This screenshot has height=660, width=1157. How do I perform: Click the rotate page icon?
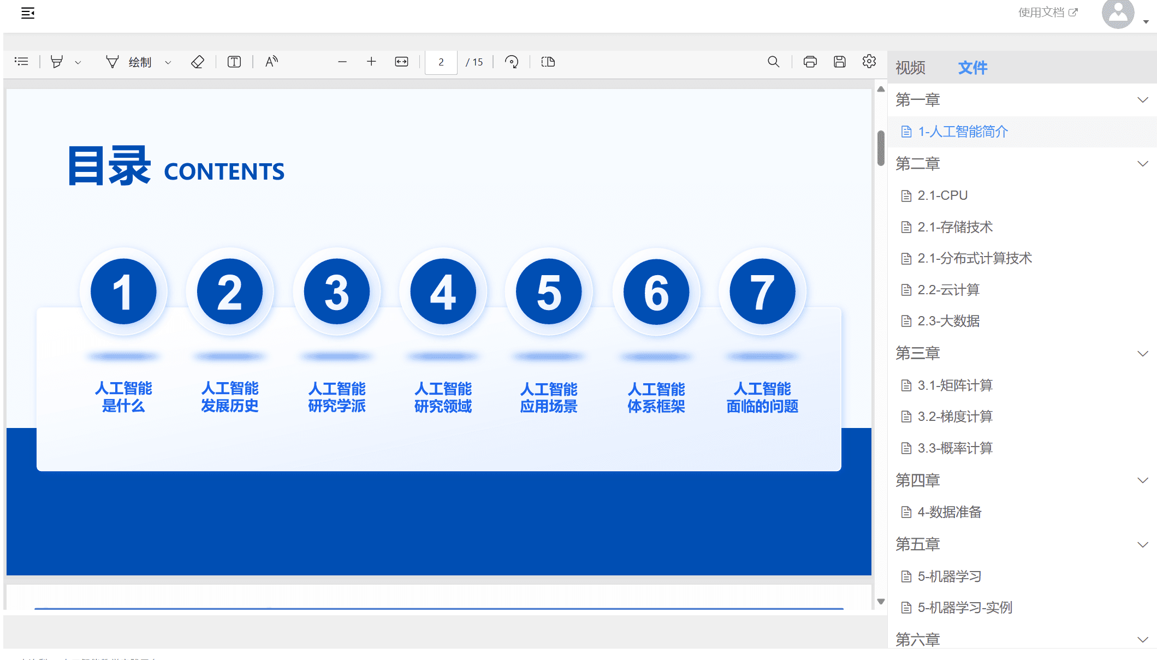click(x=512, y=62)
